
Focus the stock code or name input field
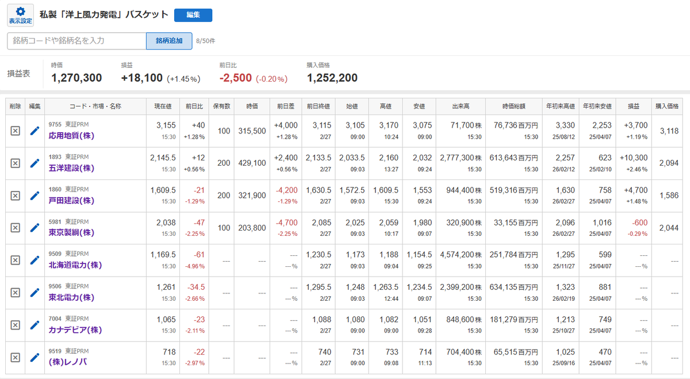(x=76, y=41)
